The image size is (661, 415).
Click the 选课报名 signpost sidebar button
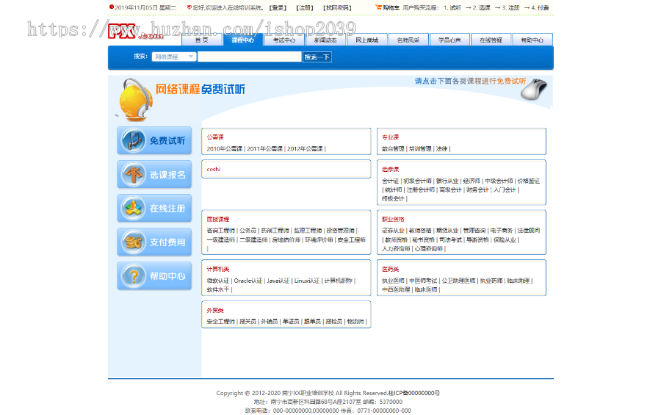pos(154,174)
